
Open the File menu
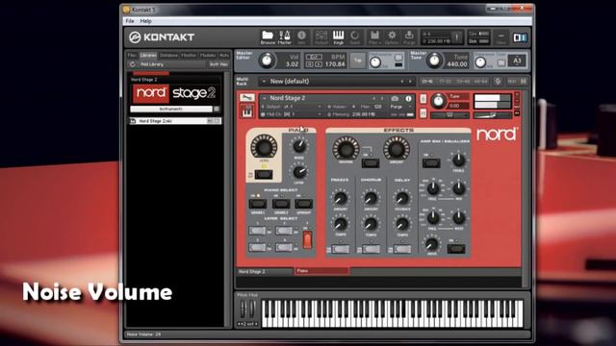[130, 21]
